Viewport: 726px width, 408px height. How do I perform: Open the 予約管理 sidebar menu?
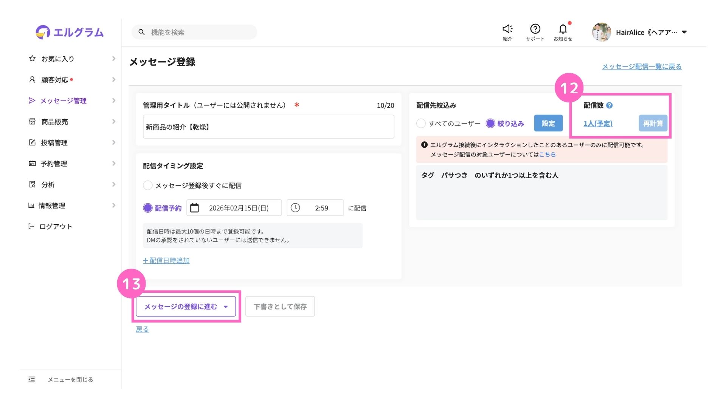[x=54, y=164]
